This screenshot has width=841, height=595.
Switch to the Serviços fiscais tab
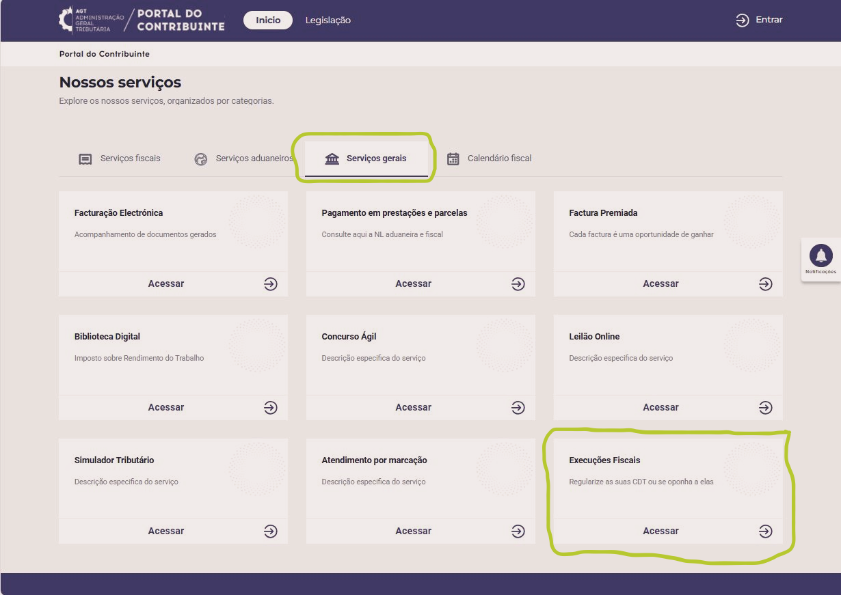point(120,158)
